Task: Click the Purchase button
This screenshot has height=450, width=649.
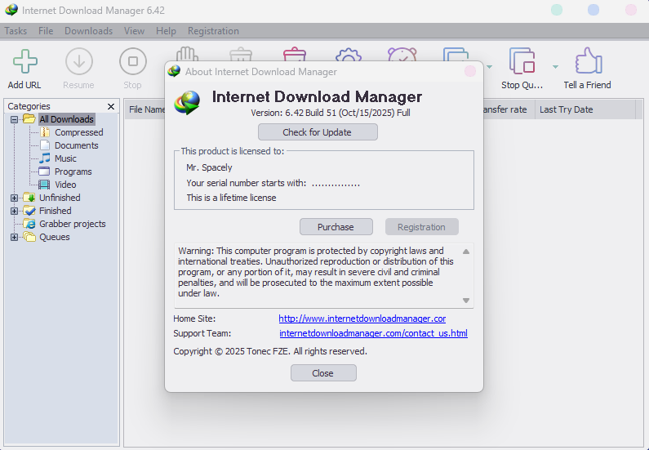Action: point(336,227)
